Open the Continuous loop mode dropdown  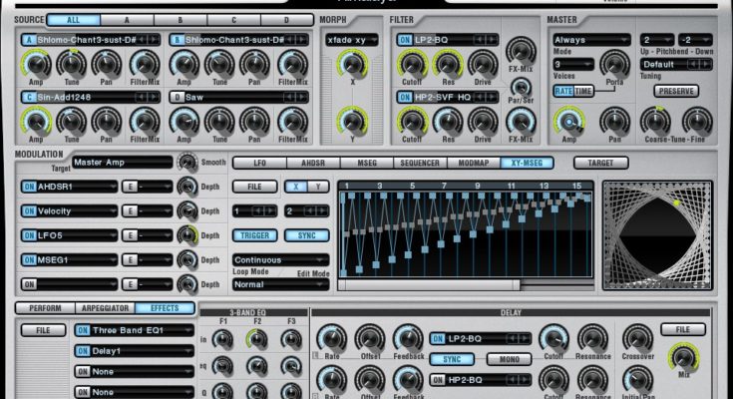point(278,260)
